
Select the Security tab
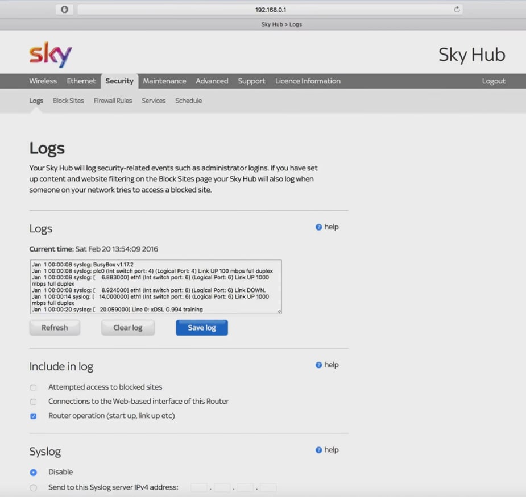[119, 81]
